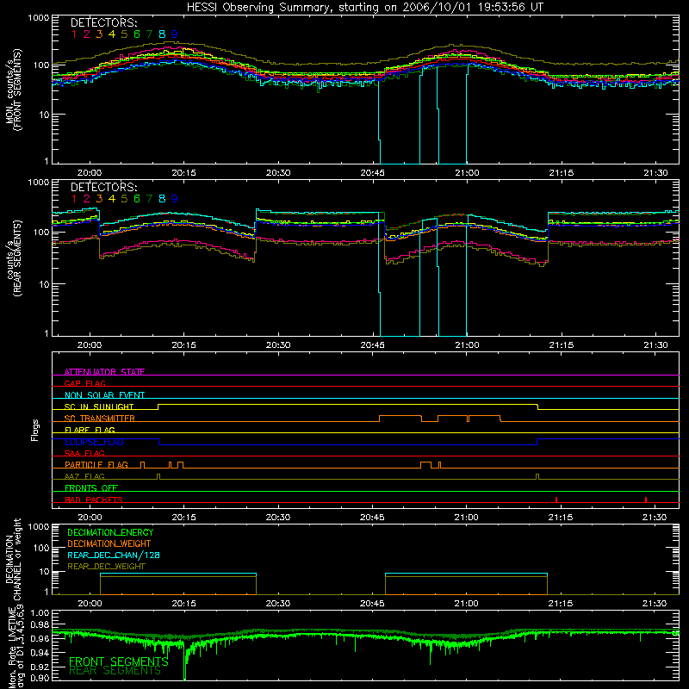The image size is (689, 689).
Task: Click the 20:30 tick label under Flags panel
Action: coord(277,518)
